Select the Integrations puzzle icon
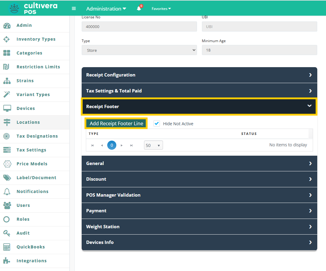This screenshot has width=326, height=271. click(x=7, y=261)
